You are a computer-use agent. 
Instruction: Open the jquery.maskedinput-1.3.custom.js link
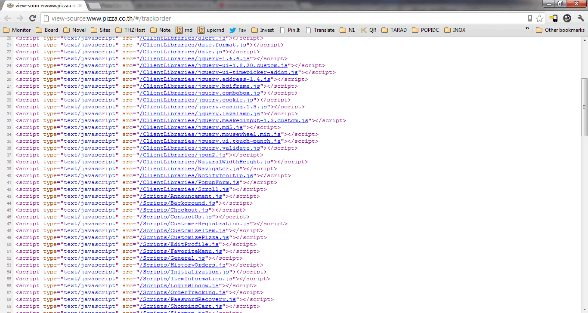point(224,120)
